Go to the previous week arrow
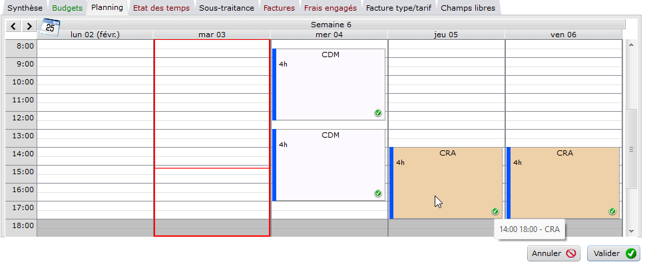The width and height of the screenshot is (645, 266). 13,27
